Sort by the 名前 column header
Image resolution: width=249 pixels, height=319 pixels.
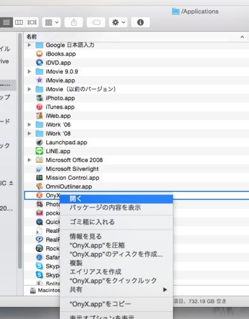point(31,37)
